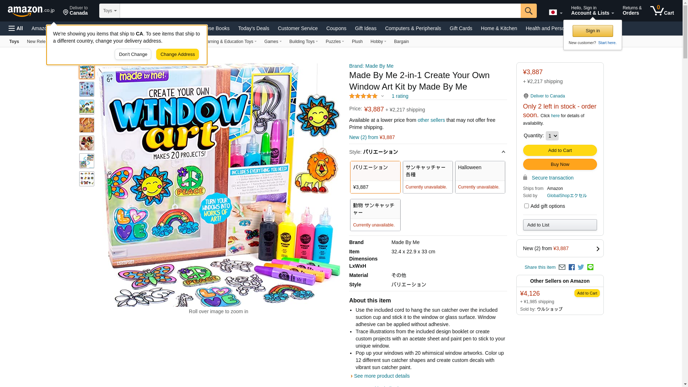Viewport: 688px width, 387px height.
Task: Collapse the Style section chevron
Action: (503, 152)
